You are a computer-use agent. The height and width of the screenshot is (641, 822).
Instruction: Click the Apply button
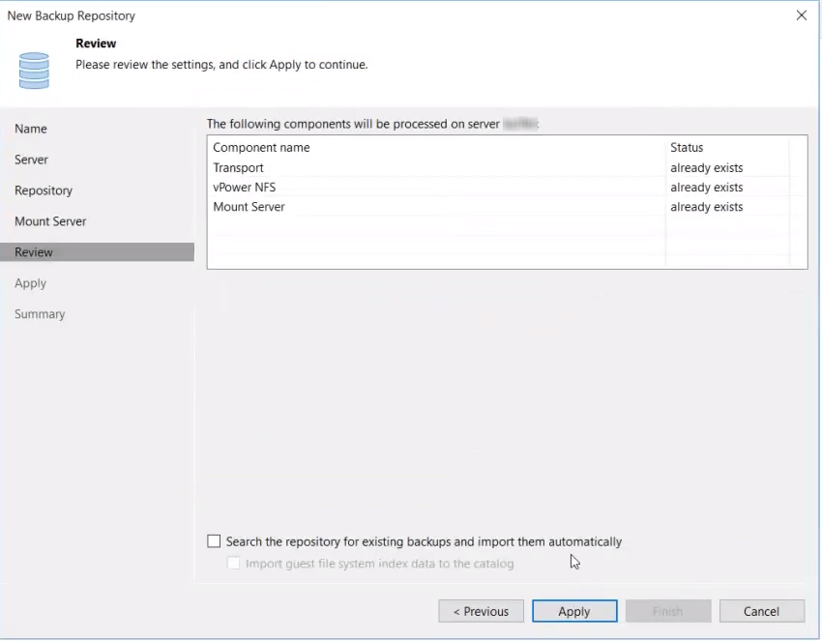(x=573, y=611)
